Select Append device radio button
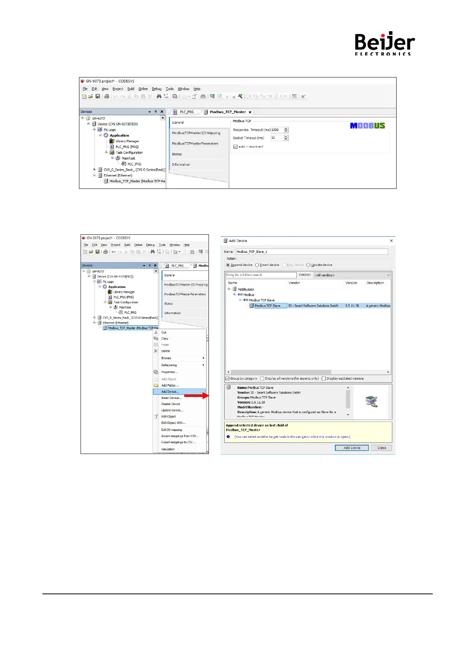This screenshot has width=459, height=649. coord(228,265)
